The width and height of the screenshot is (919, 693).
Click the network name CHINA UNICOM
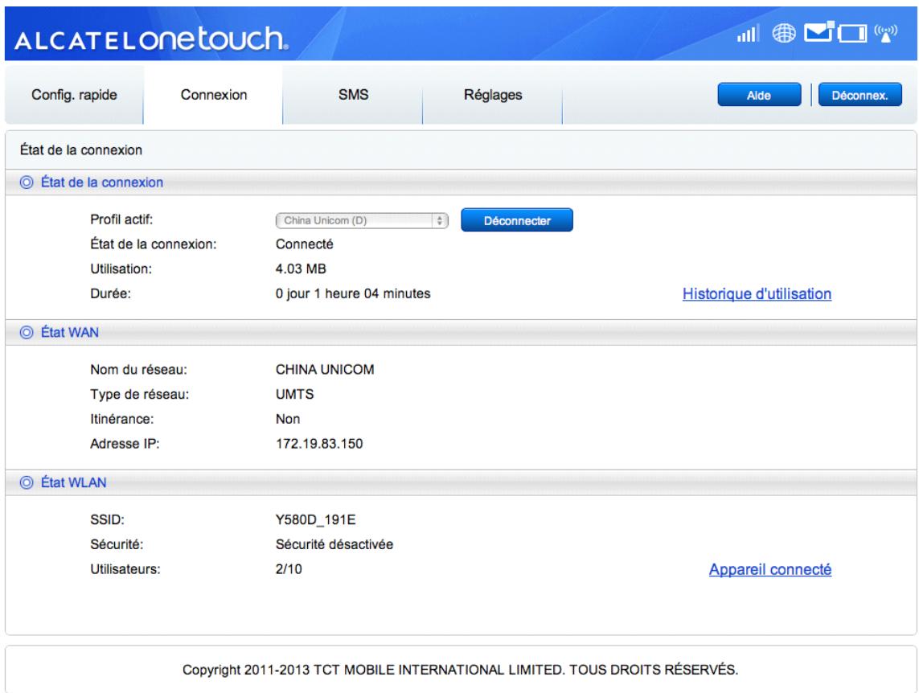(325, 370)
